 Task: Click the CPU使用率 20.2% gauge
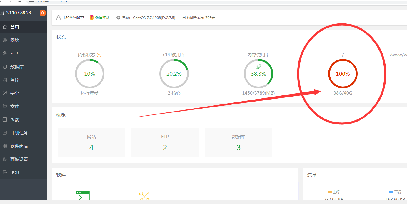[174, 74]
